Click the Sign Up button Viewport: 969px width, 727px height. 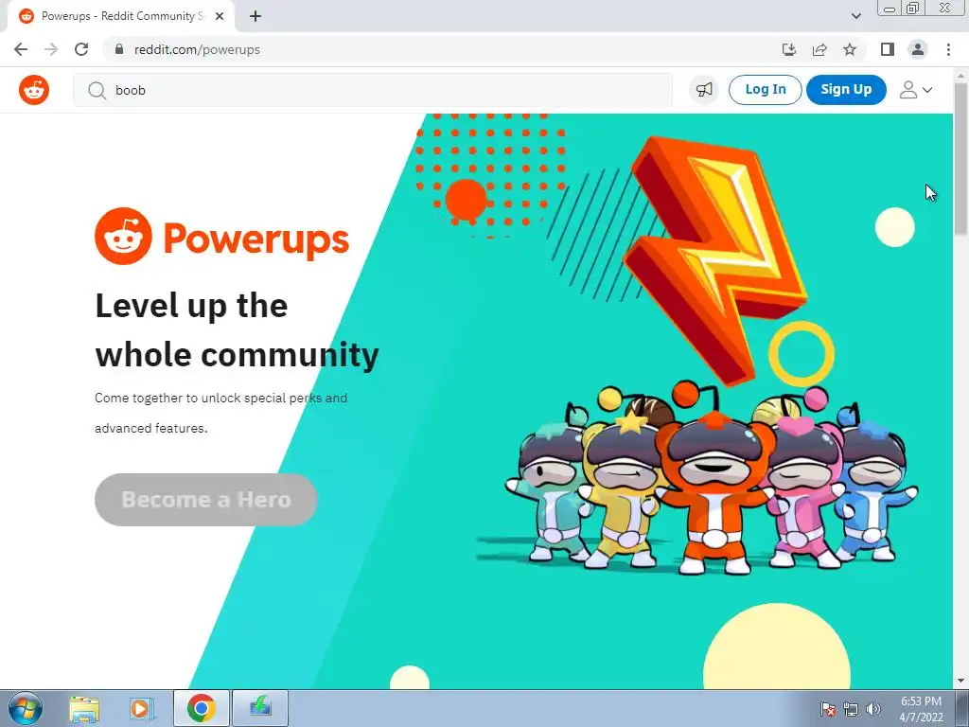pyautogui.click(x=846, y=90)
